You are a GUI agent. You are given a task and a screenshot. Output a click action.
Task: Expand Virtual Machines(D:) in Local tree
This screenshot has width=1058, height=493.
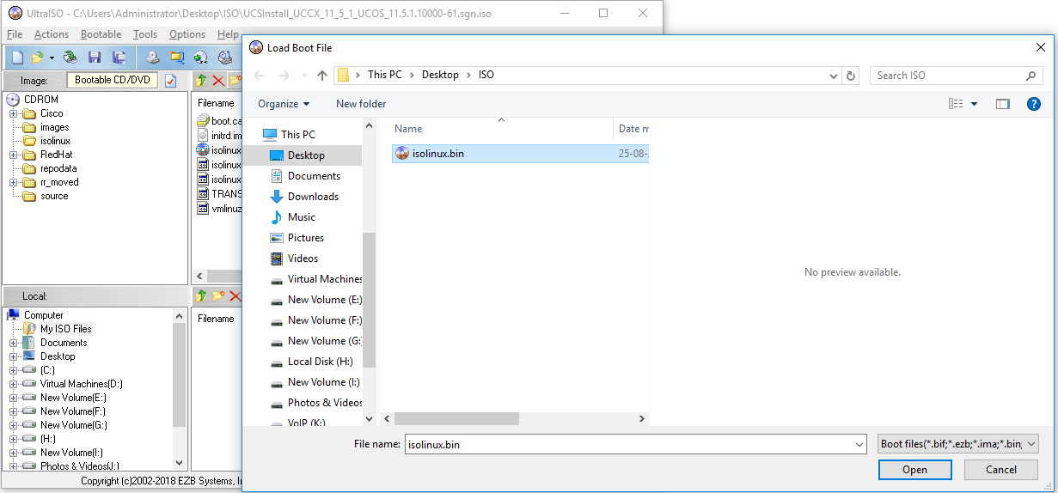click(x=14, y=384)
